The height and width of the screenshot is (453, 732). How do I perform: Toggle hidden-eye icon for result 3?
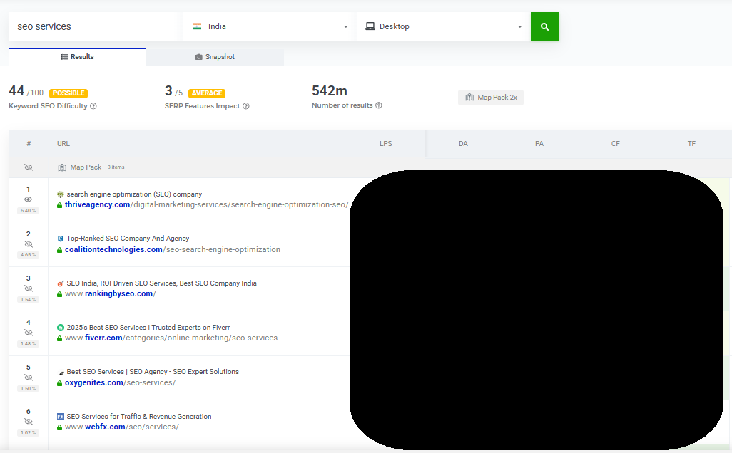click(x=28, y=288)
